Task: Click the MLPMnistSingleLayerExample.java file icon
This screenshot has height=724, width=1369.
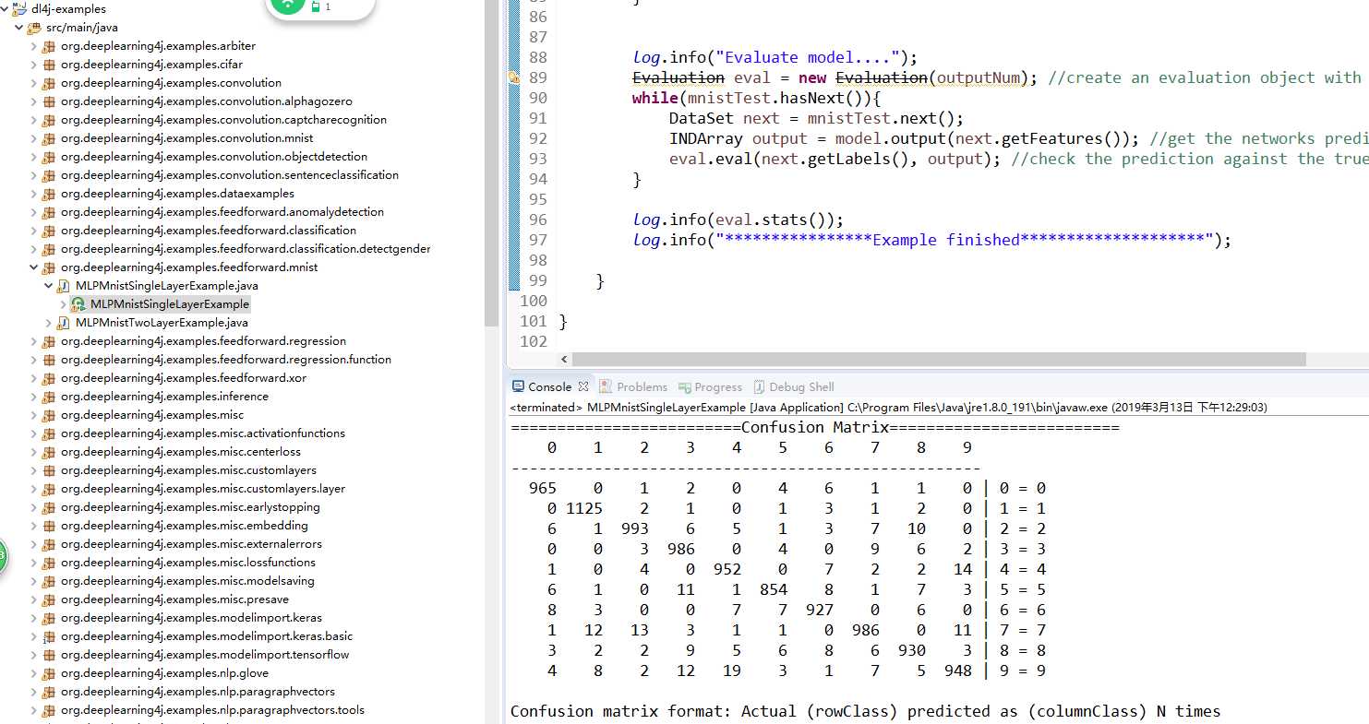Action: pos(64,286)
